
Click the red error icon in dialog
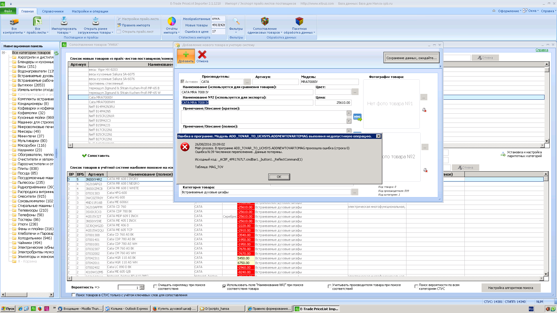185,147
